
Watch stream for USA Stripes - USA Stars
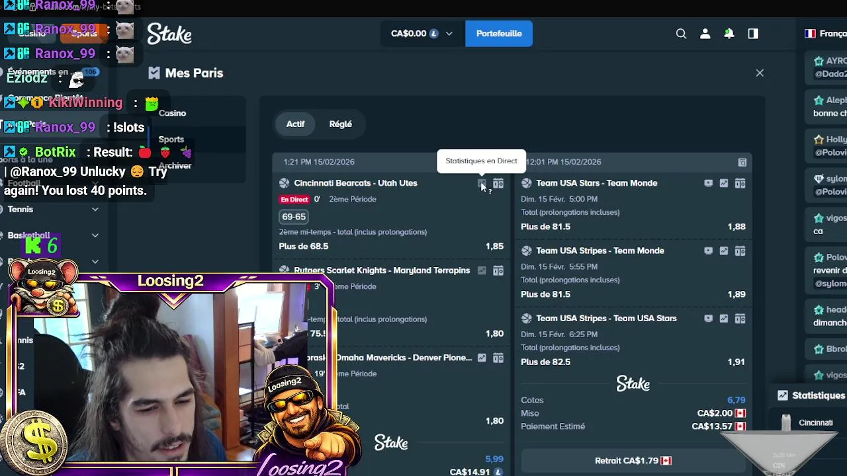[x=708, y=318]
